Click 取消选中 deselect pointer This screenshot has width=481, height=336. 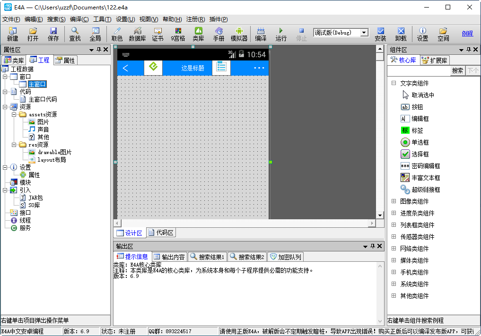click(418, 95)
